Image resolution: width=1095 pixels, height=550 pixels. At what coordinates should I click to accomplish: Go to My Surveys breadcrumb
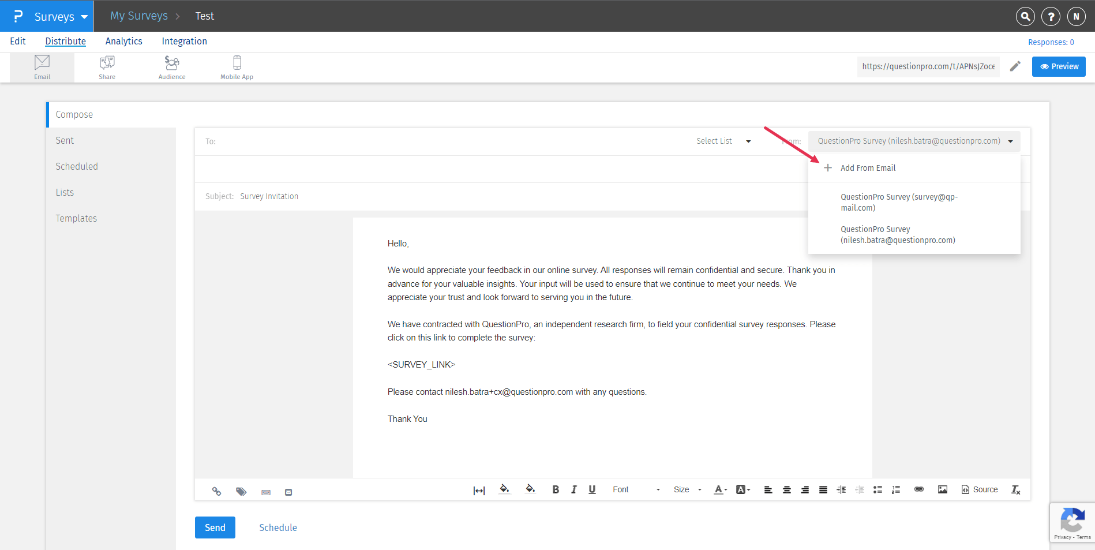(x=139, y=16)
